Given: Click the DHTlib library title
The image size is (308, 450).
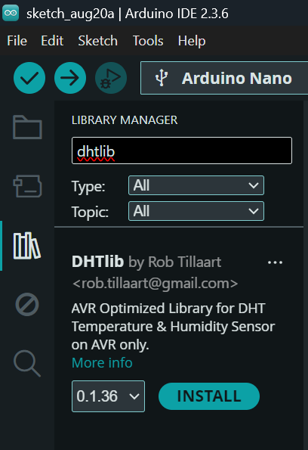Looking at the screenshot, I should tap(97, 262).
